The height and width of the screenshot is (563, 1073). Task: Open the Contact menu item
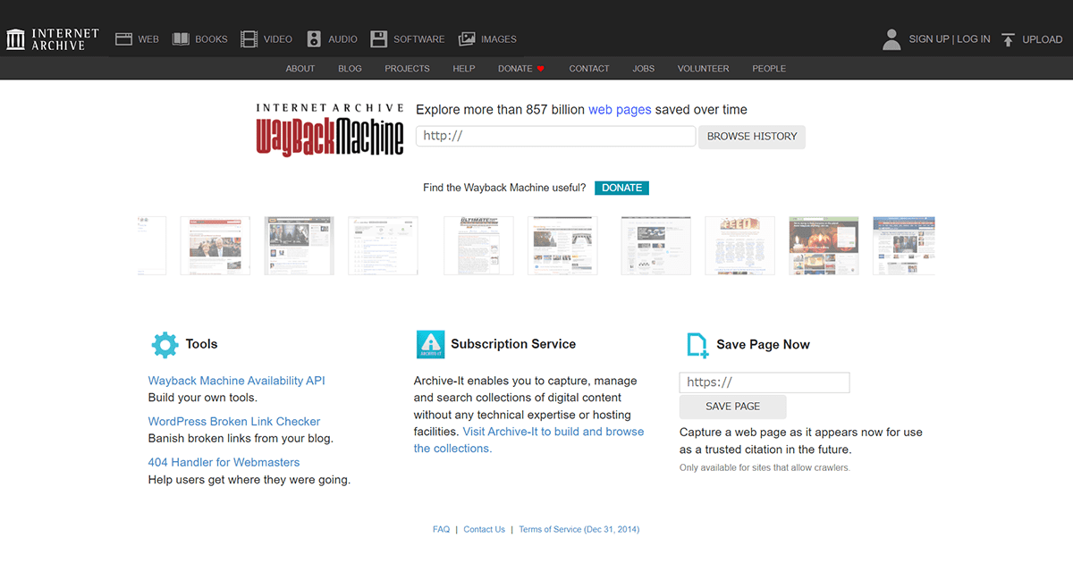pyautogui.click(x=589, y=69)
